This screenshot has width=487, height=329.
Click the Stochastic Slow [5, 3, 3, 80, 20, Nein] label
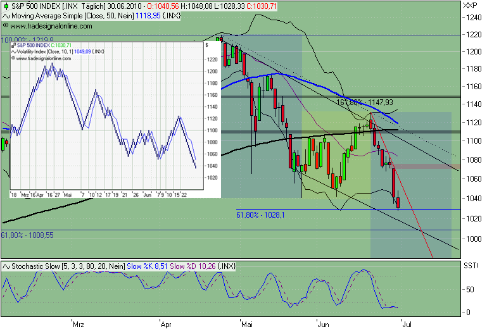pos(68,266)
